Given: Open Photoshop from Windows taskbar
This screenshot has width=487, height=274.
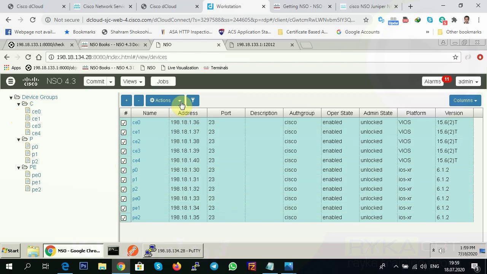Looking at the screenshot, I should [x=83, y=266].
